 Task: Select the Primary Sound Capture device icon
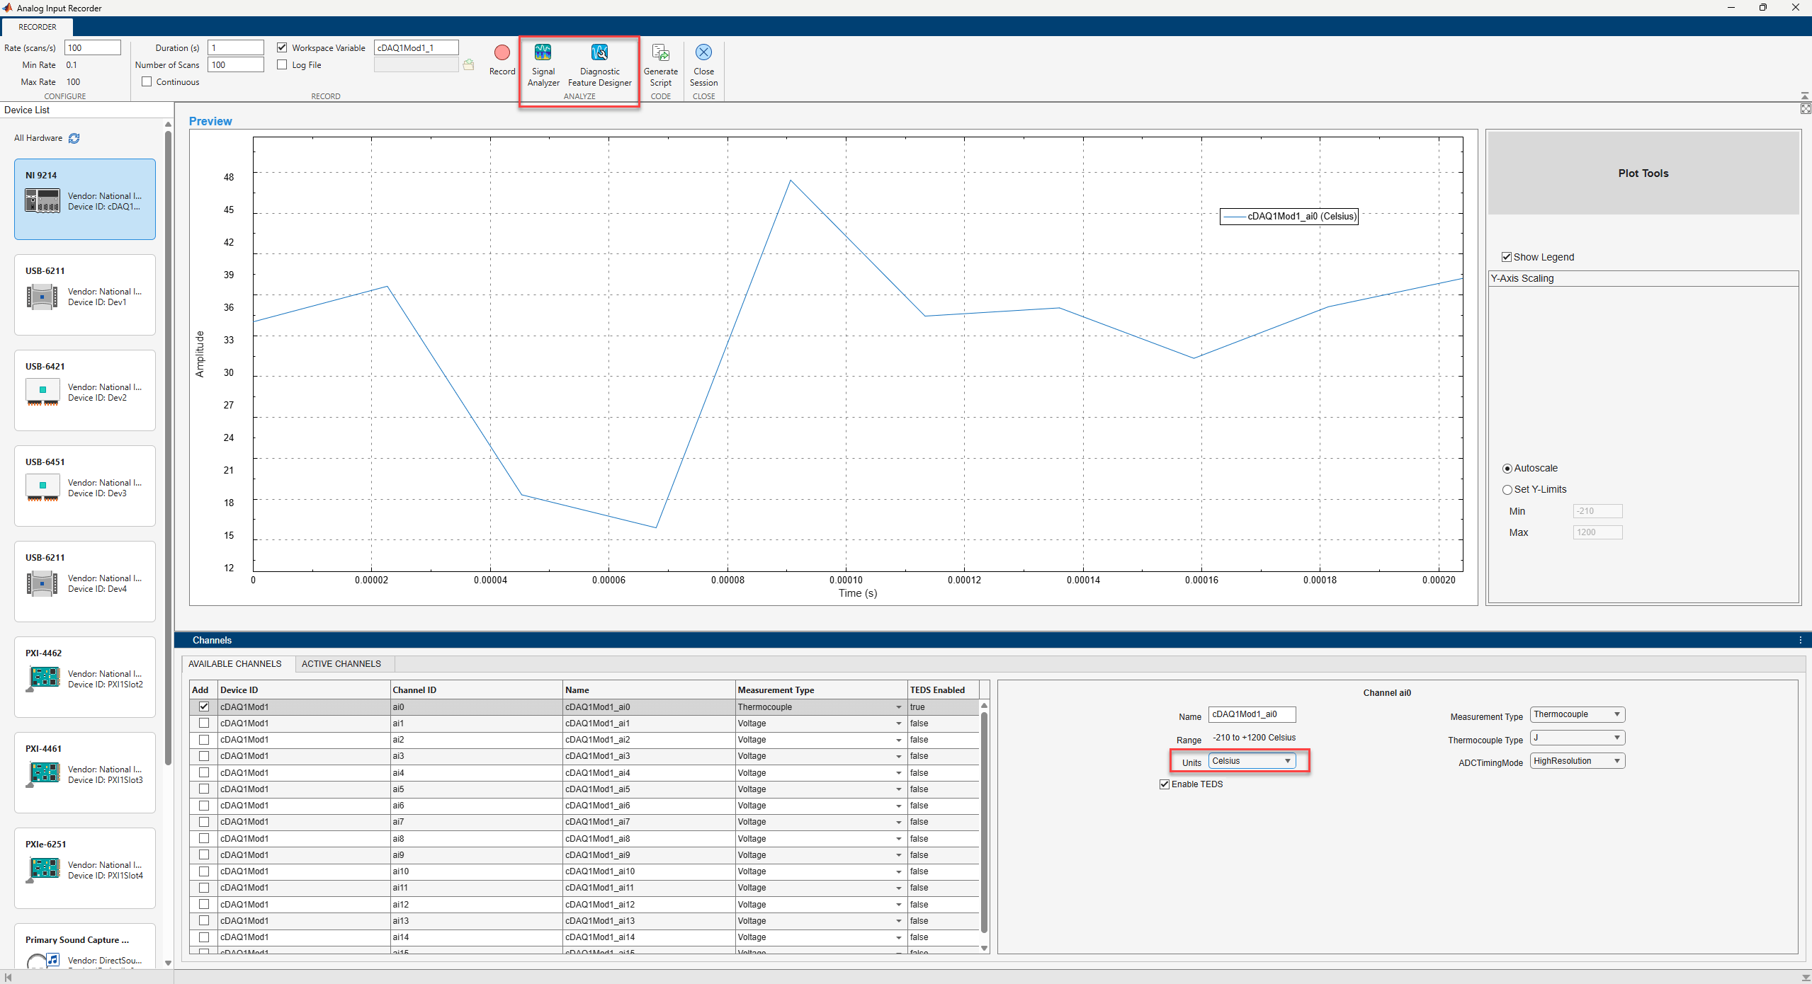point(43,961)
